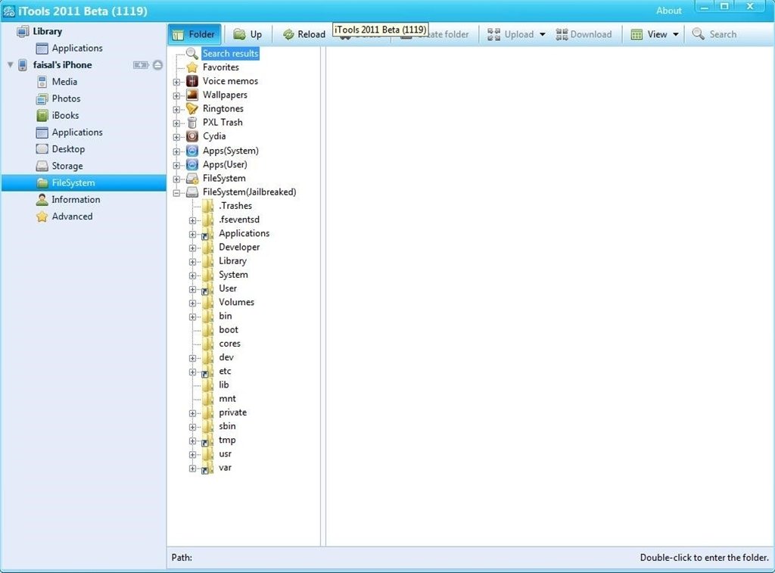775x573 pixels.
Task: Click the Favorites star icon
Action: (192, 67)
